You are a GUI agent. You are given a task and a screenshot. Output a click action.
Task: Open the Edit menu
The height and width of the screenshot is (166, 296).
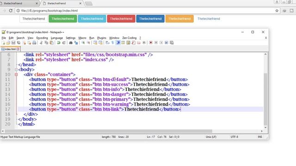coord(11,38)
